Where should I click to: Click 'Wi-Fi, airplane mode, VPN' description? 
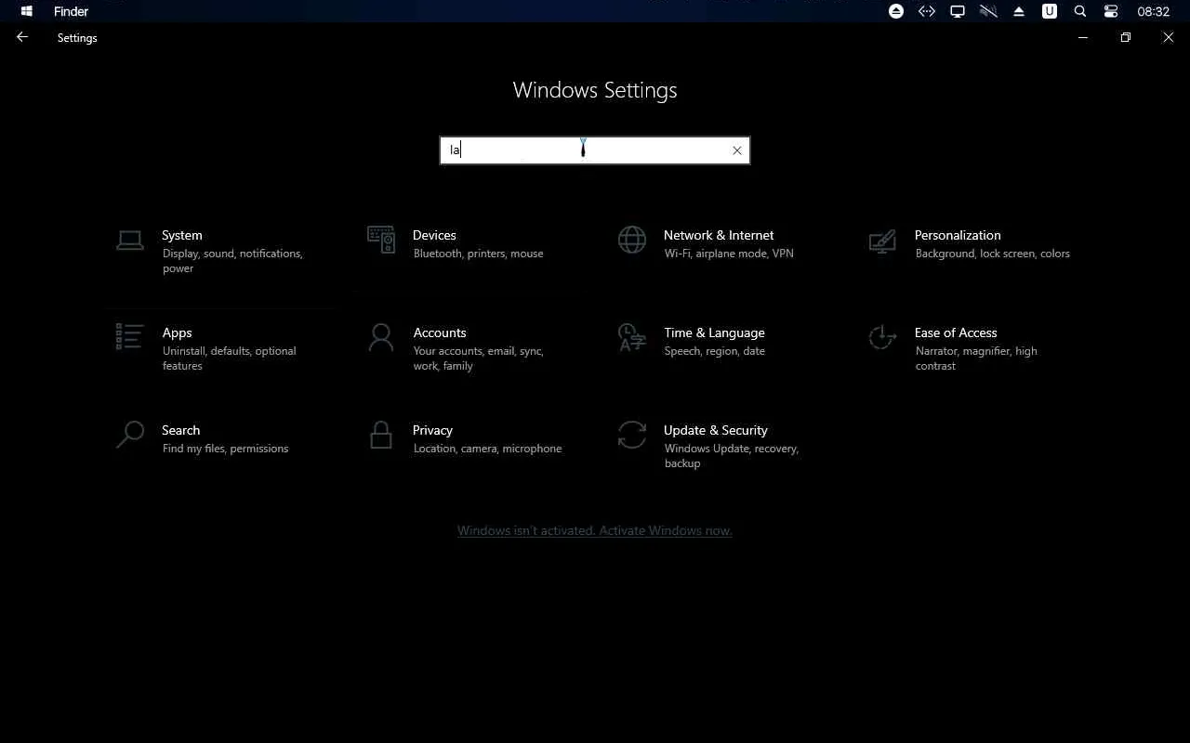coord(730,254)
